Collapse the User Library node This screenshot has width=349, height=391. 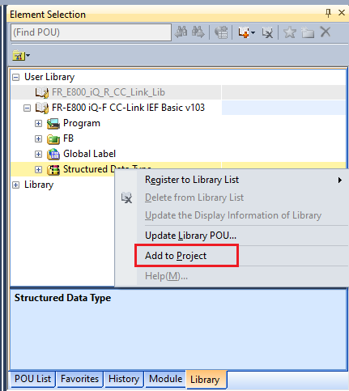point(16,78)
